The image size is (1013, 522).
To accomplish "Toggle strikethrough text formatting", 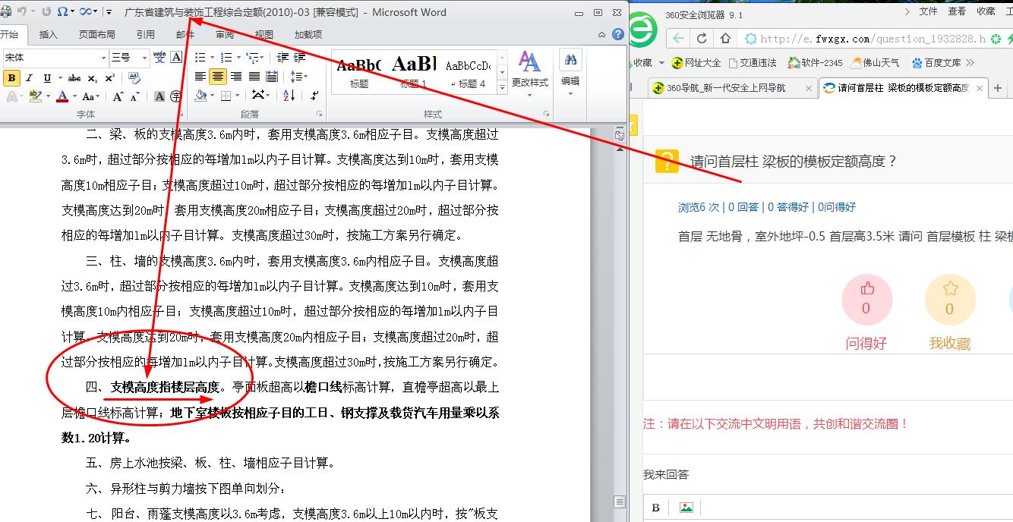I will pyautogui.click(x=74, y=78).
